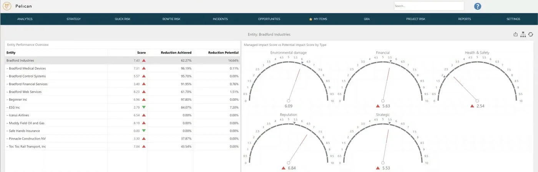Click the export/share icon near the entity title
Image resolution: width=538 pixels, height=172 pixels.
pyautogui.click(x=516, y=34)
